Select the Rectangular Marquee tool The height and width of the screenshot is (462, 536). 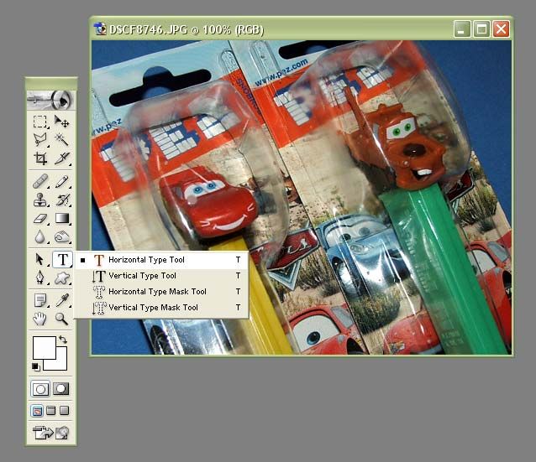click(x=40, y=122)
